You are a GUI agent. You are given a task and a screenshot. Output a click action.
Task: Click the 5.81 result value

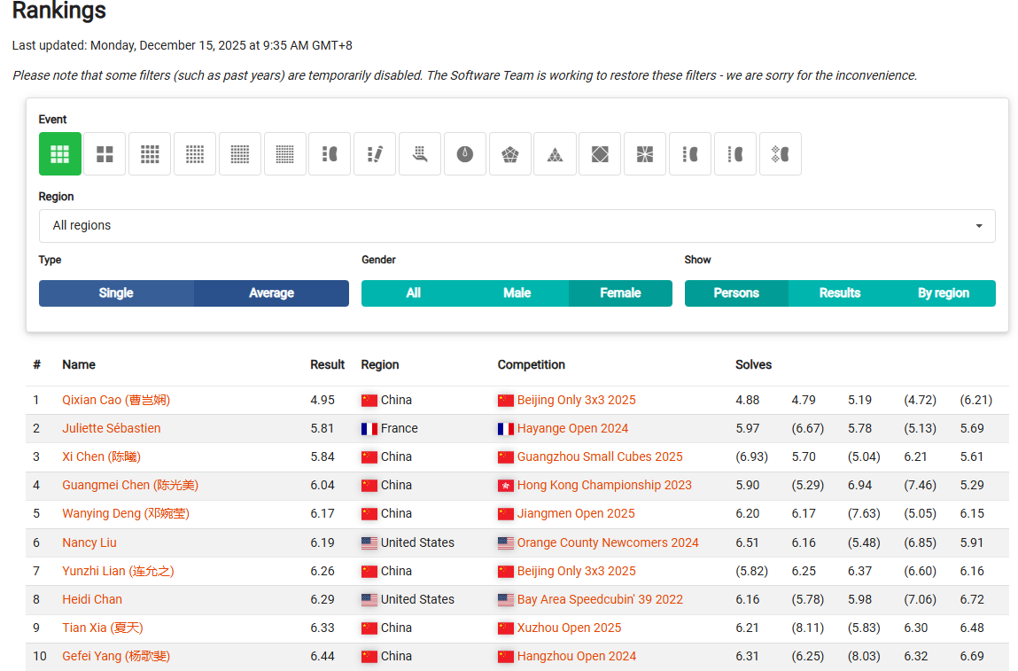click(322, 429)
